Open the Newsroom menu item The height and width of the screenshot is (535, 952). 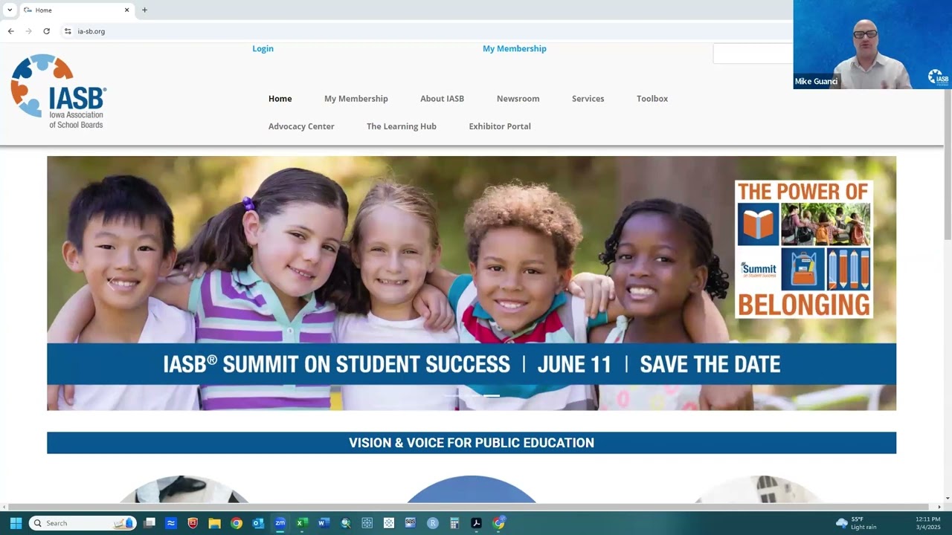[518, 99]
